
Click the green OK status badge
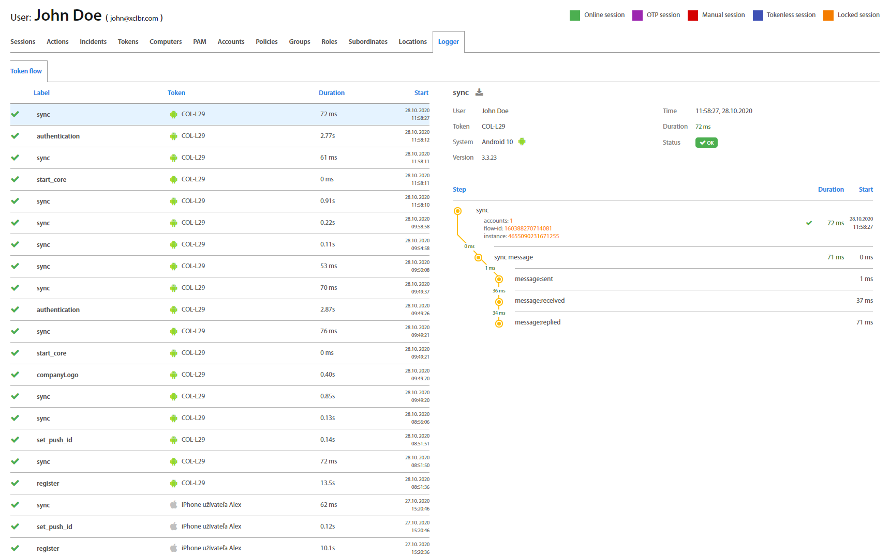tap(706, 143)
